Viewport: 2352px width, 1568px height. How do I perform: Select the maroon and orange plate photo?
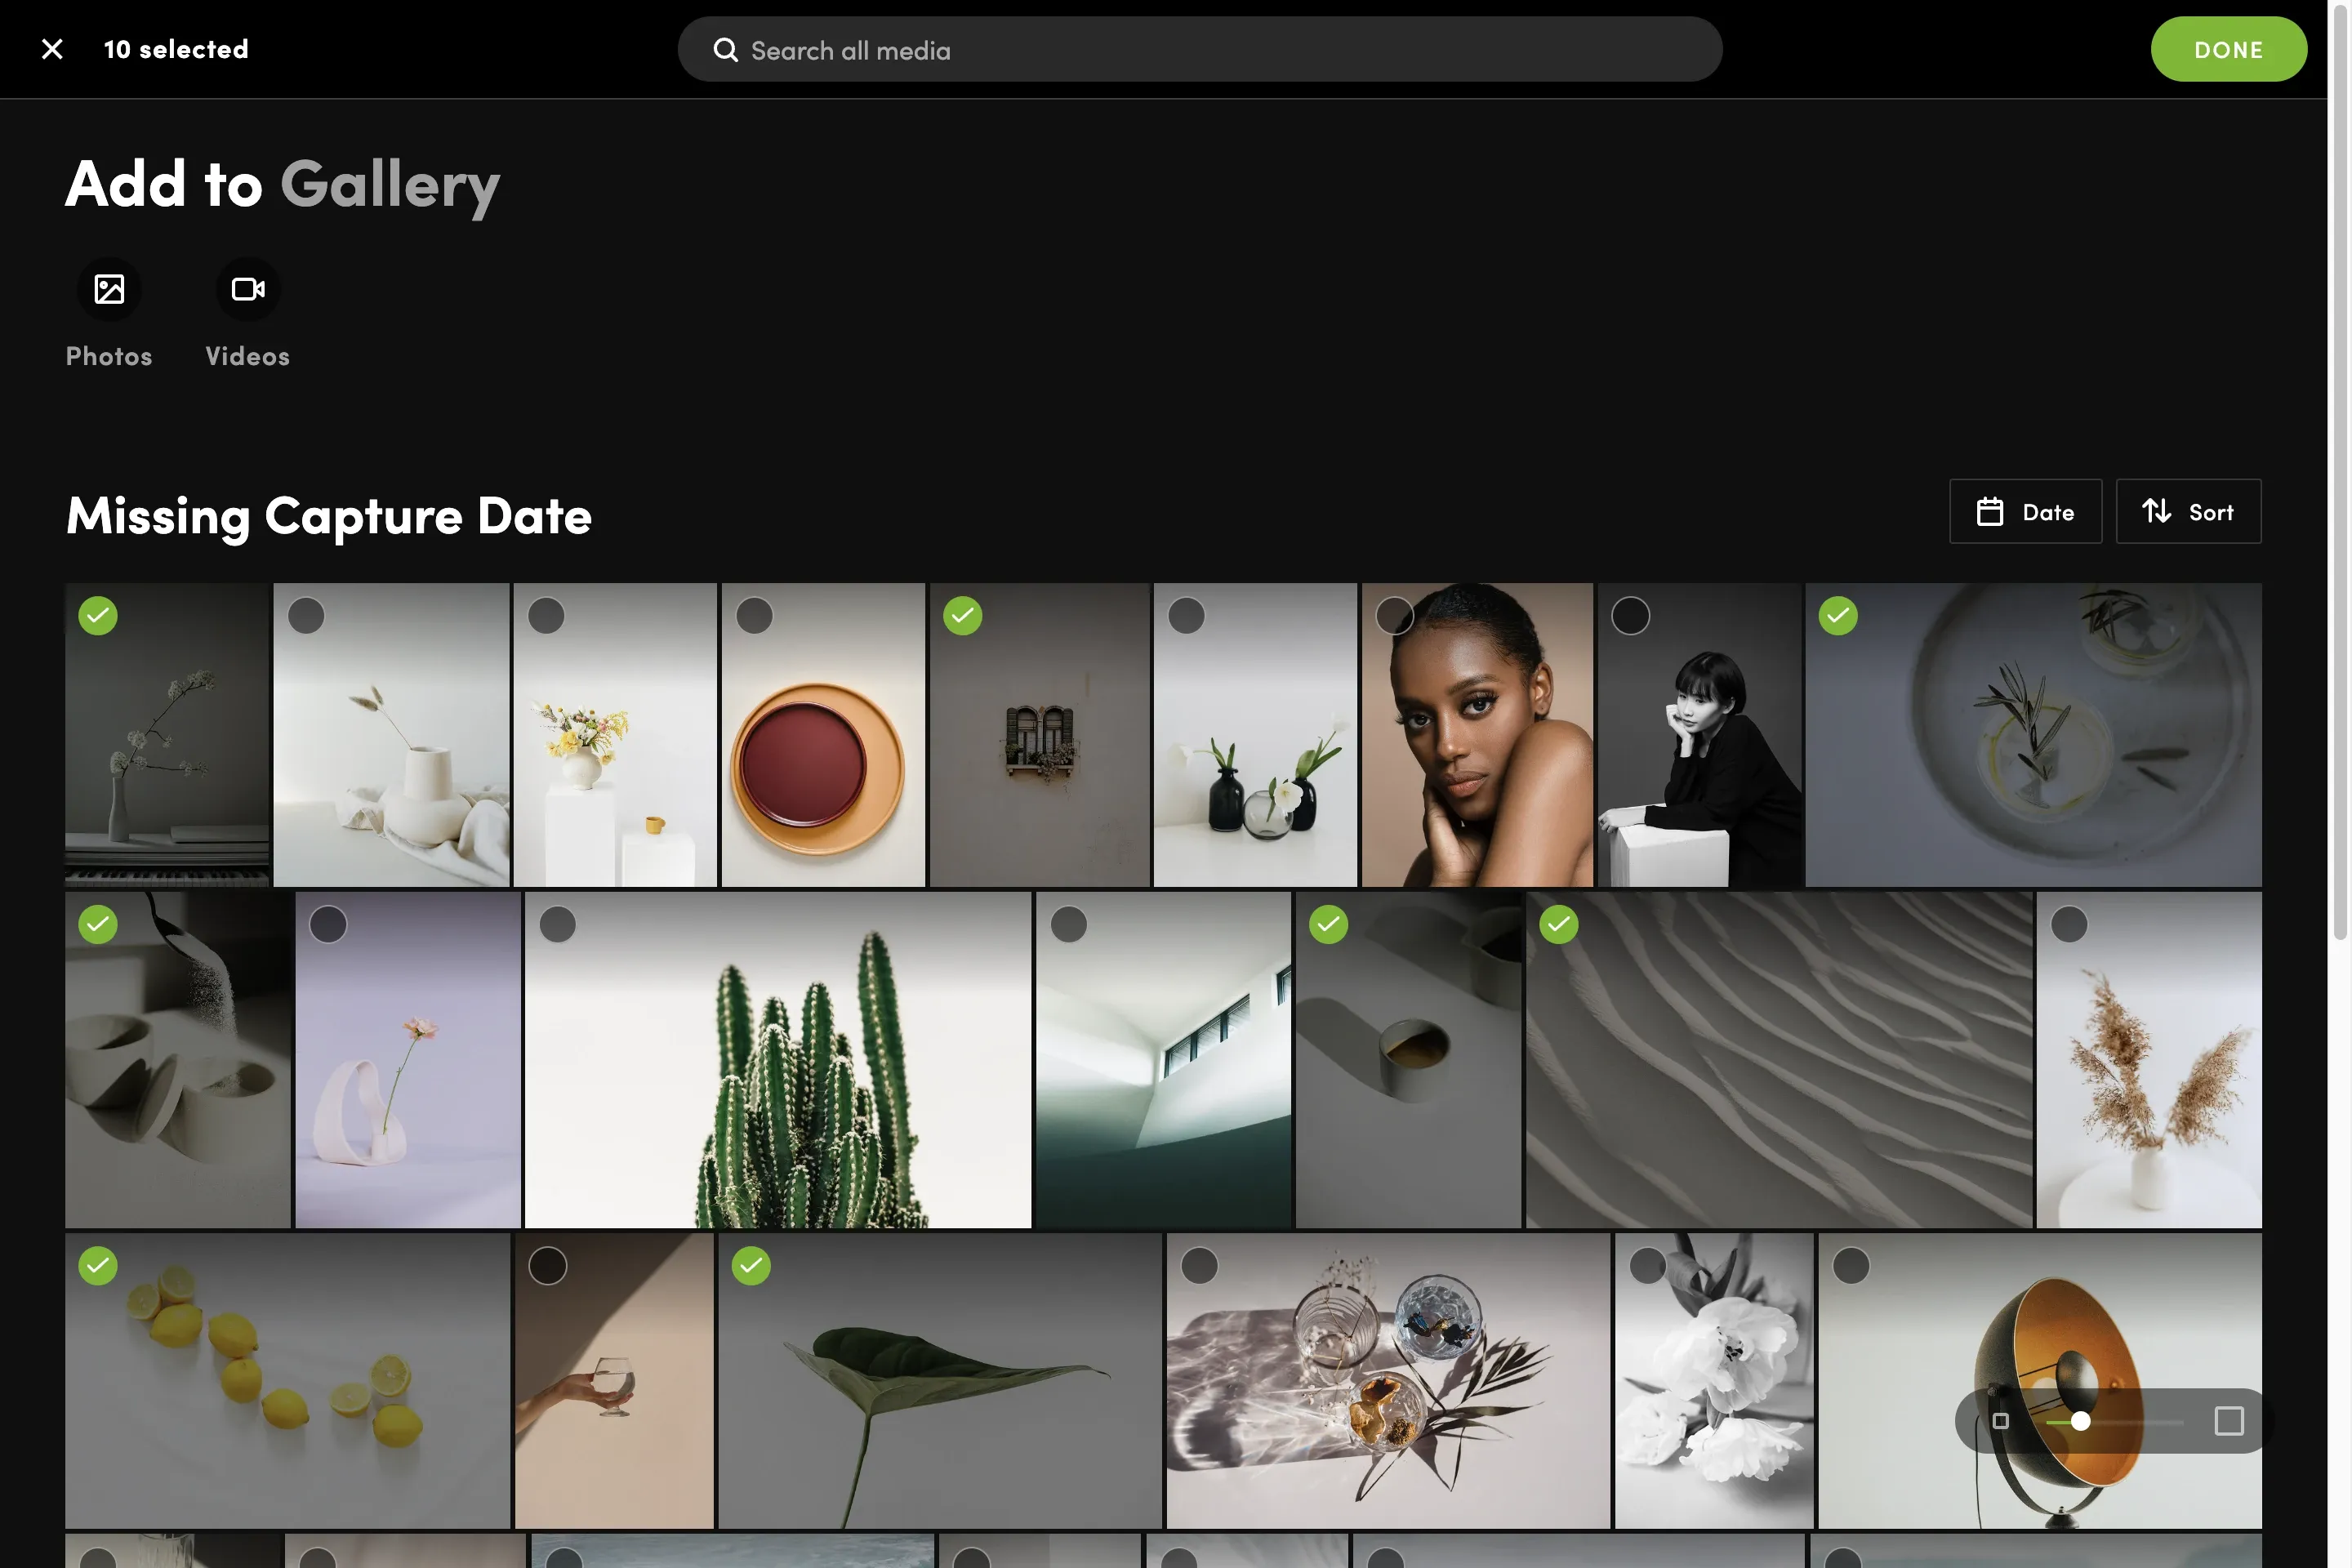click(x=754, y=616)
